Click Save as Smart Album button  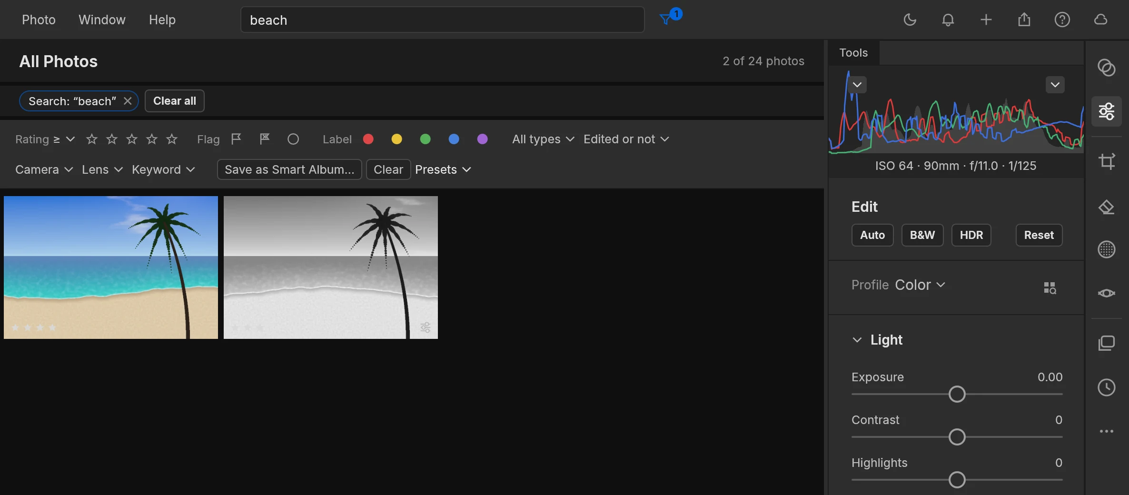[289, 169]
